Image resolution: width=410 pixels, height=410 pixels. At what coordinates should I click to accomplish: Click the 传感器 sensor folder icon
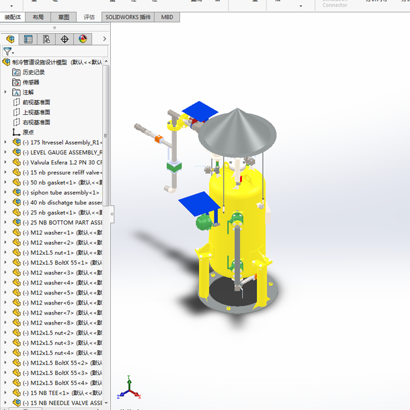coord(16,83)
